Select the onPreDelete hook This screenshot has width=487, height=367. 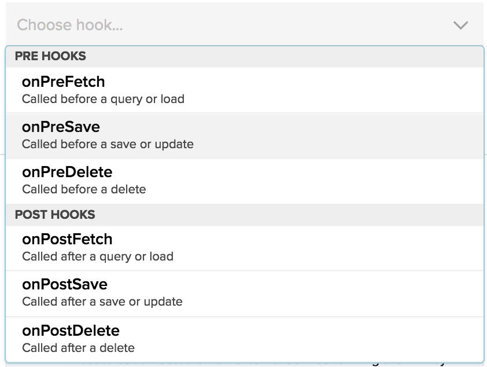click(67, 172)
